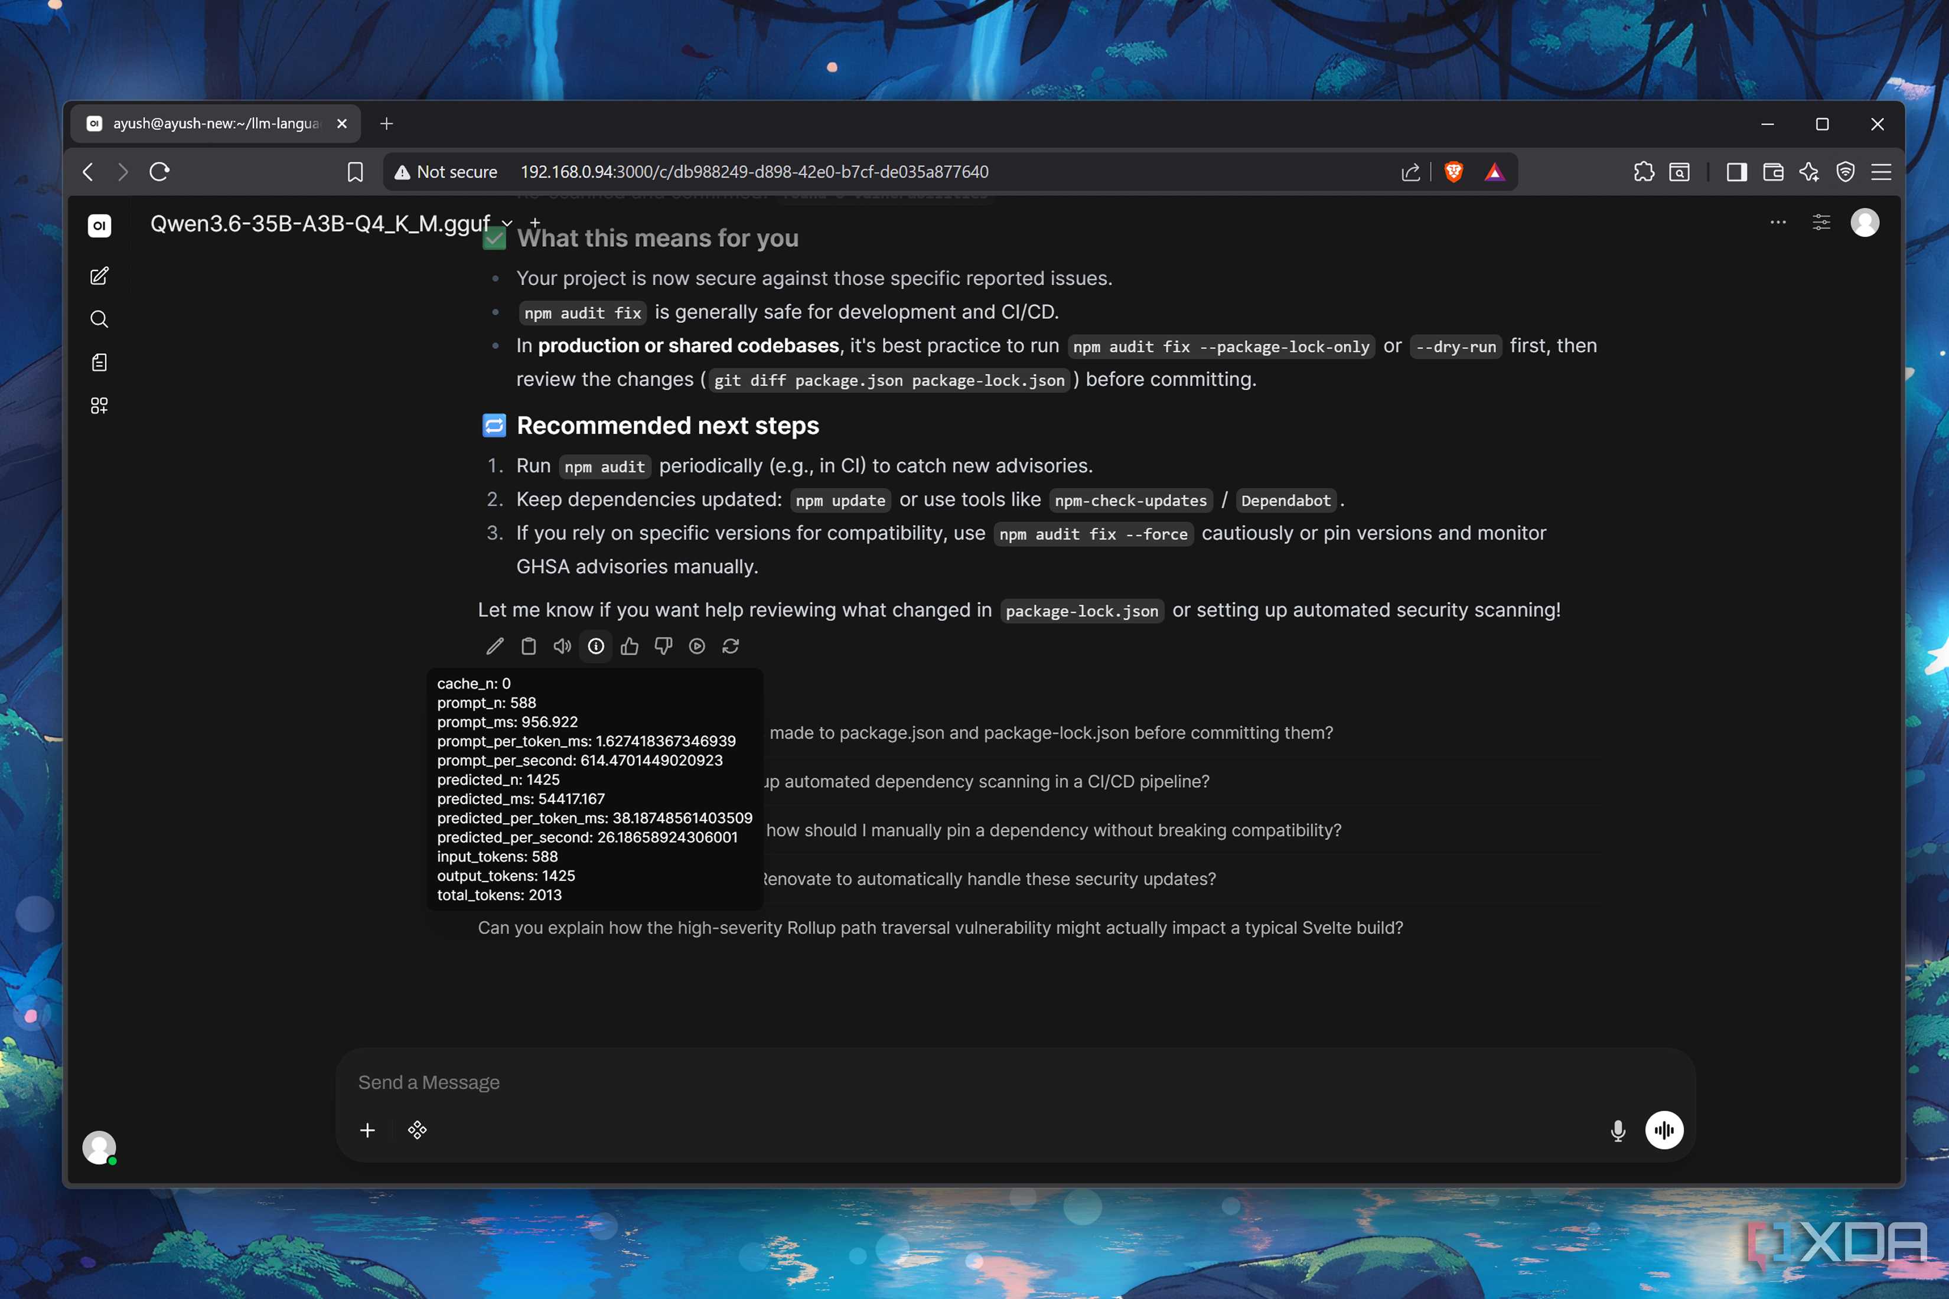1949x1299 pixels.
Task: Bookmark this page in the browser
Action: [355, 171]
